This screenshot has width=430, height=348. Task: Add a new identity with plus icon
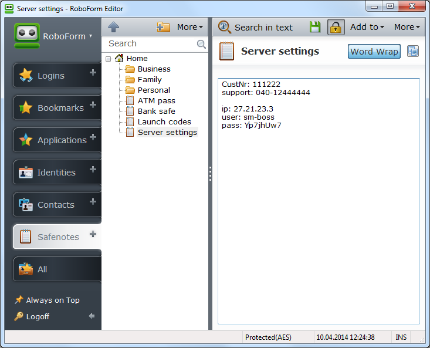(x=93, y=169)
